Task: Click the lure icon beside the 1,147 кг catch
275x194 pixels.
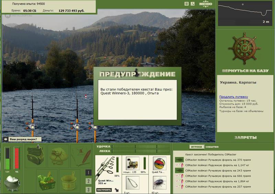Action: coord(179,165)
